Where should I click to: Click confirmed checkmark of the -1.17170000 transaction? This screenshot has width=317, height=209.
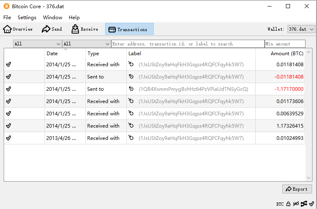(x=9, y=89)
